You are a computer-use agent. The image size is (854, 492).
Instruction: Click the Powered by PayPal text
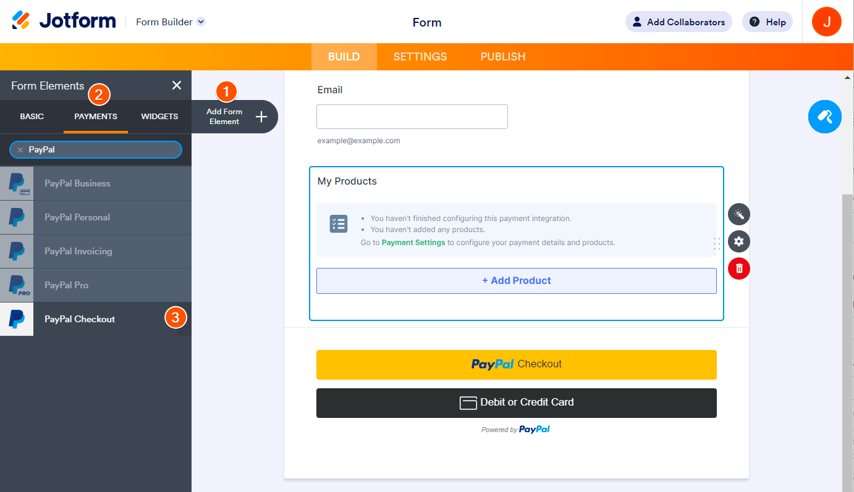click(x=516, y=430)
